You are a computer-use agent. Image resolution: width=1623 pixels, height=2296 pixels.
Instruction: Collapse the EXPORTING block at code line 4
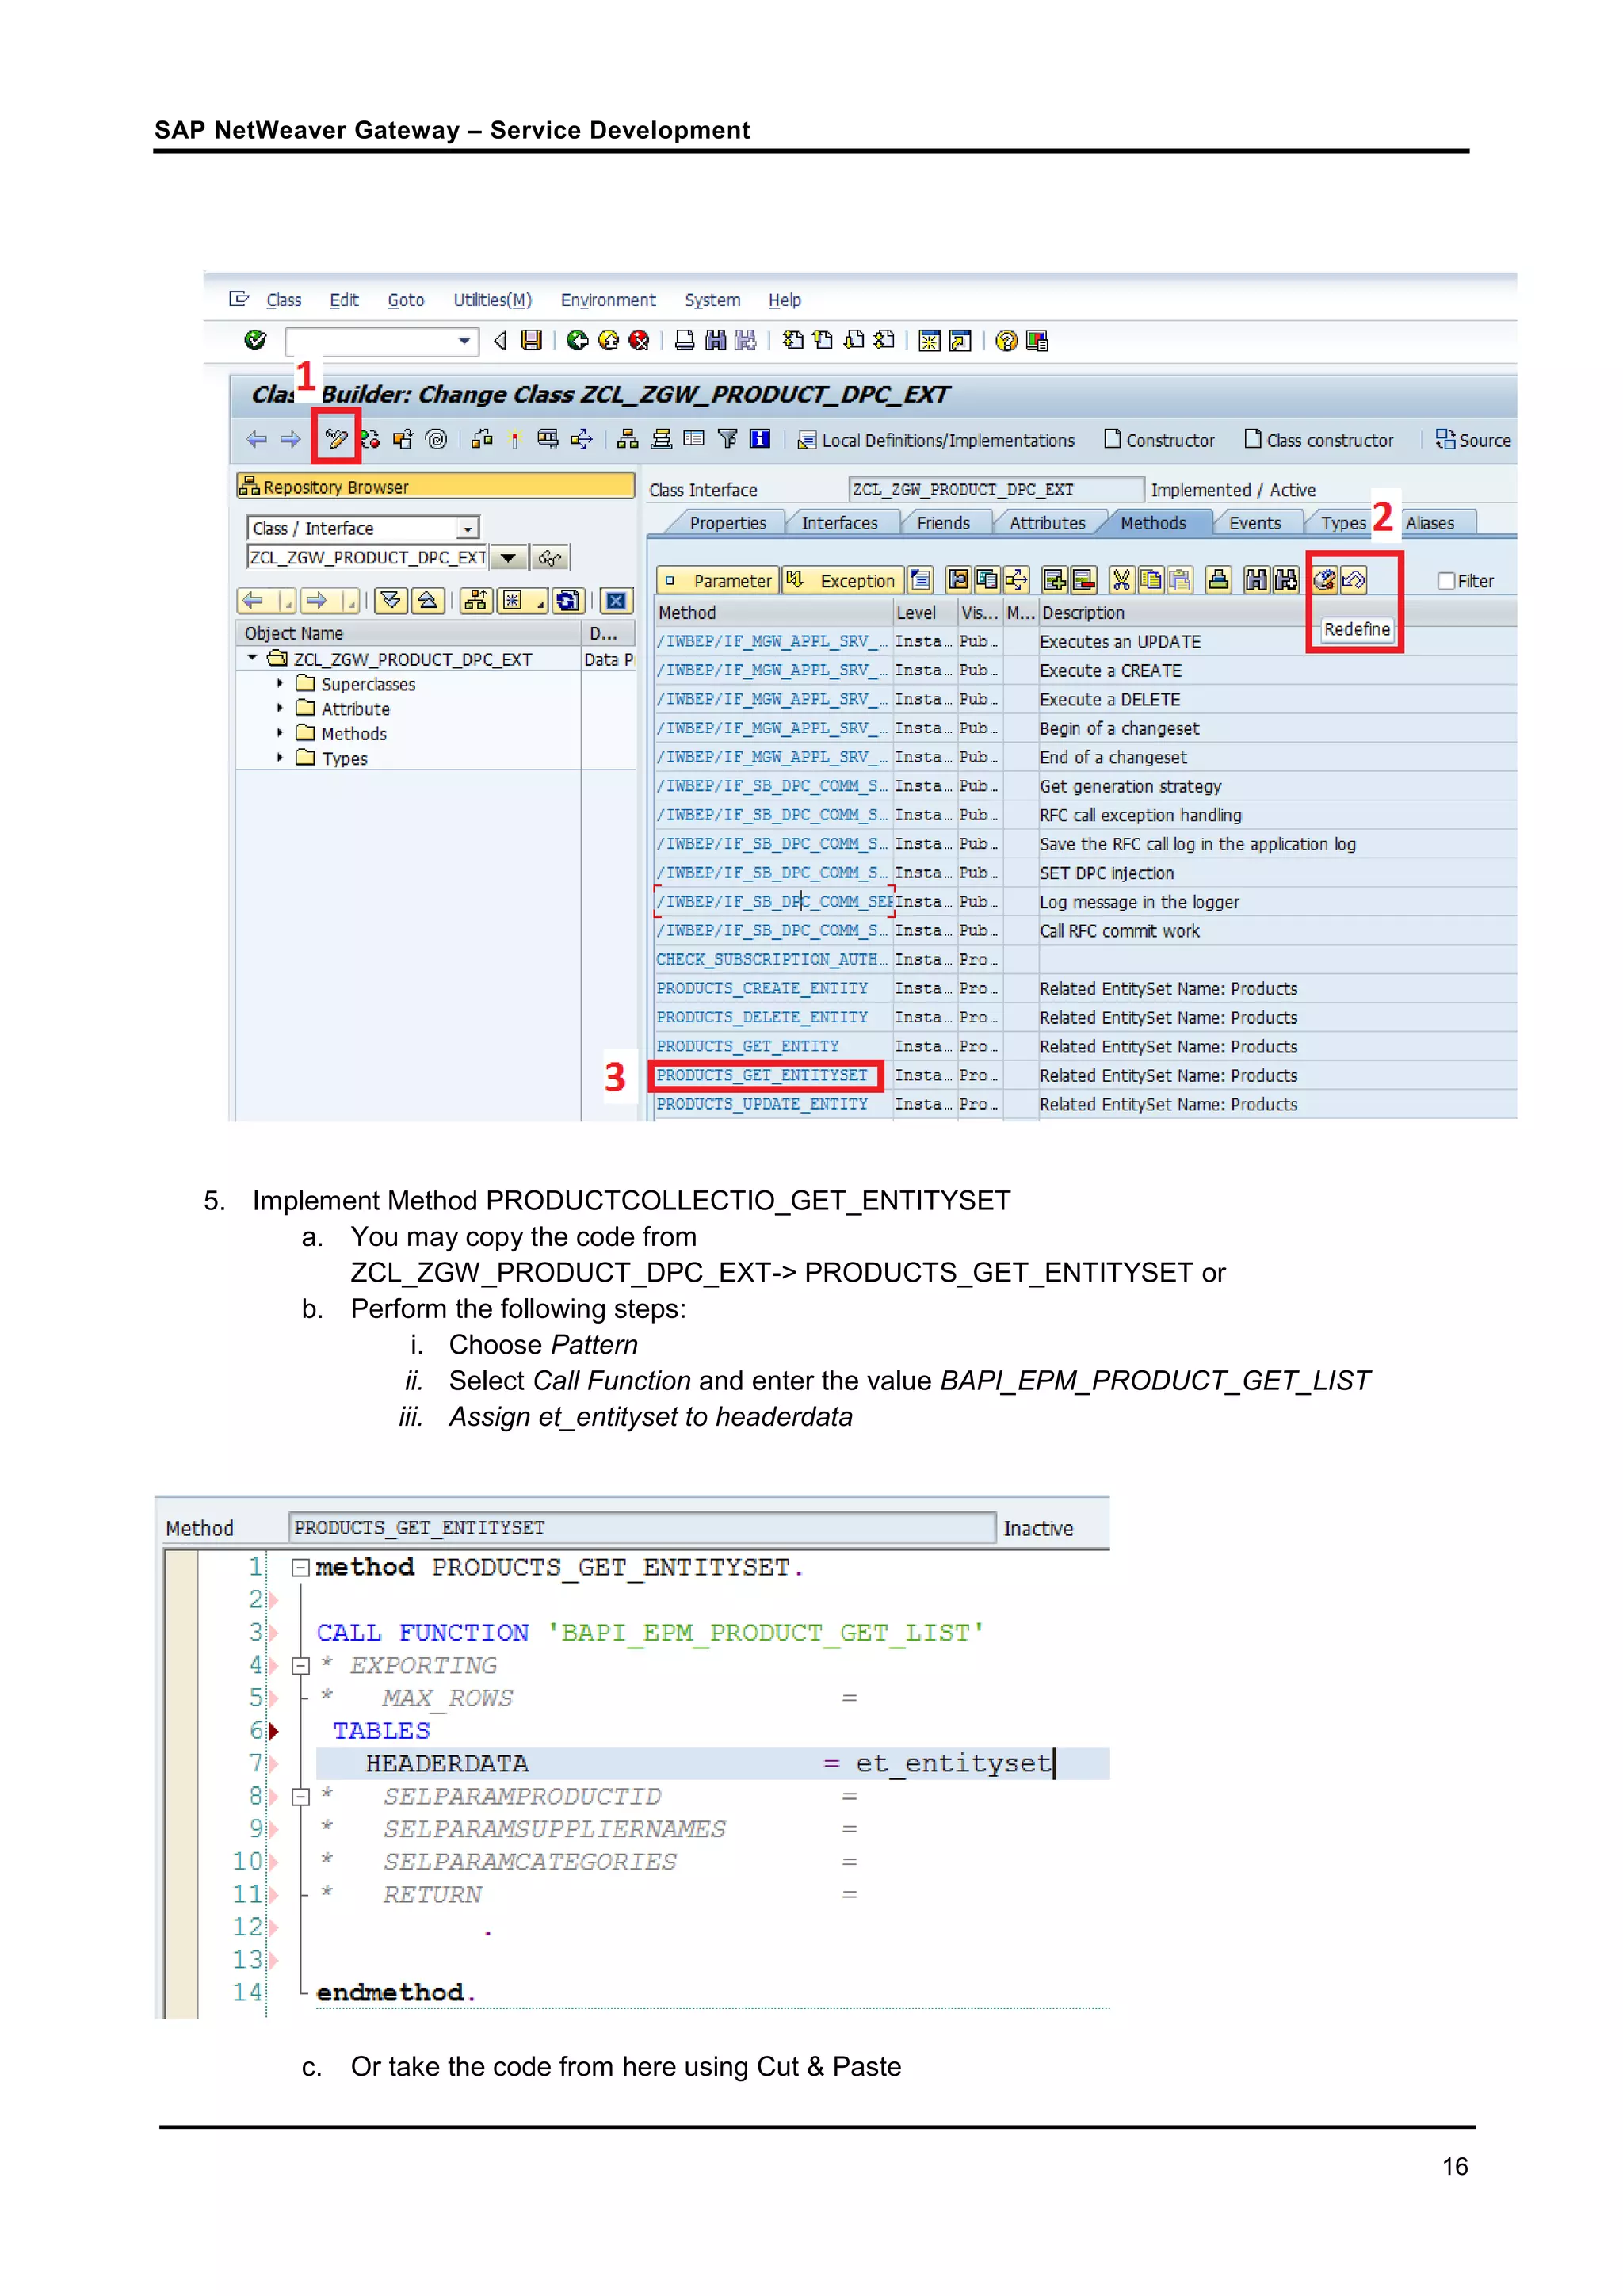(x=300, y=1666)
